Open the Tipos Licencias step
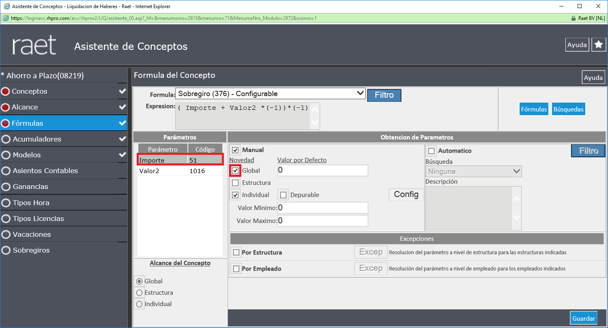 click(64, 219)
